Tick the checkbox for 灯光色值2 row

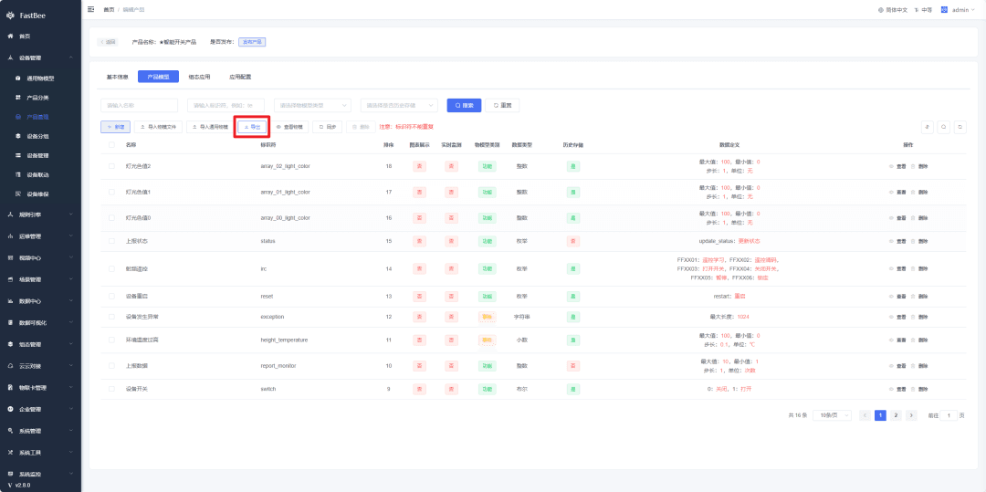point(111,166)
